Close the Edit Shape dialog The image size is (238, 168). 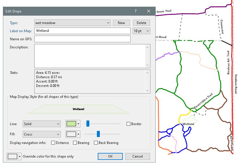coord(149,11)
